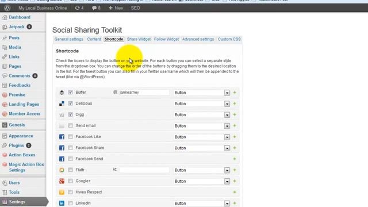The image size is (368, 207).
Task: Click the LinkedIn row icon
Action: tap(62, 203)
